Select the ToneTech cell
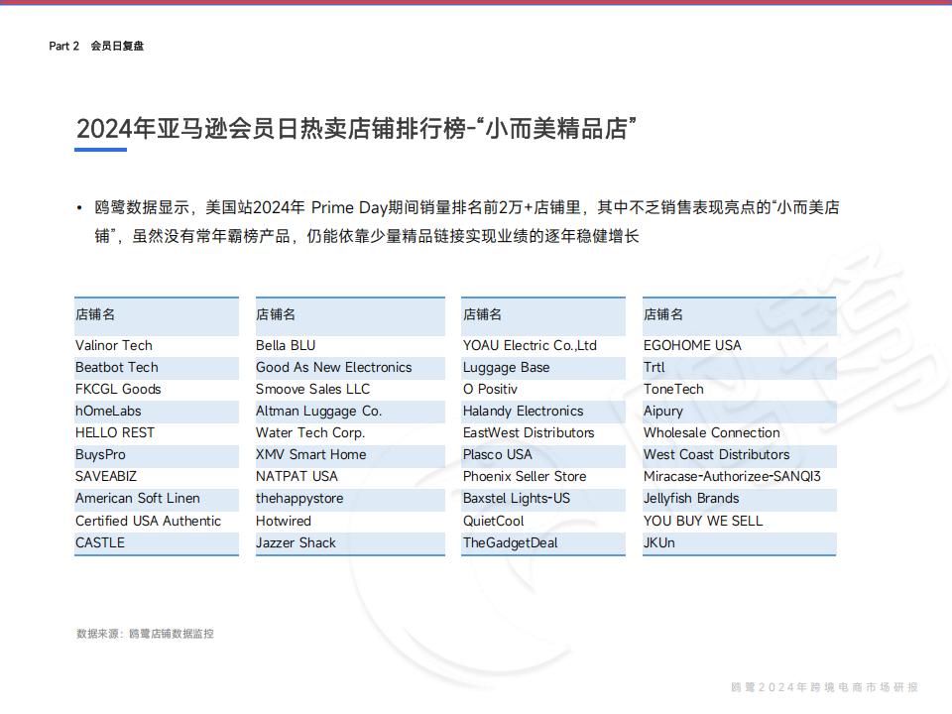 click(x=740, y=389)
